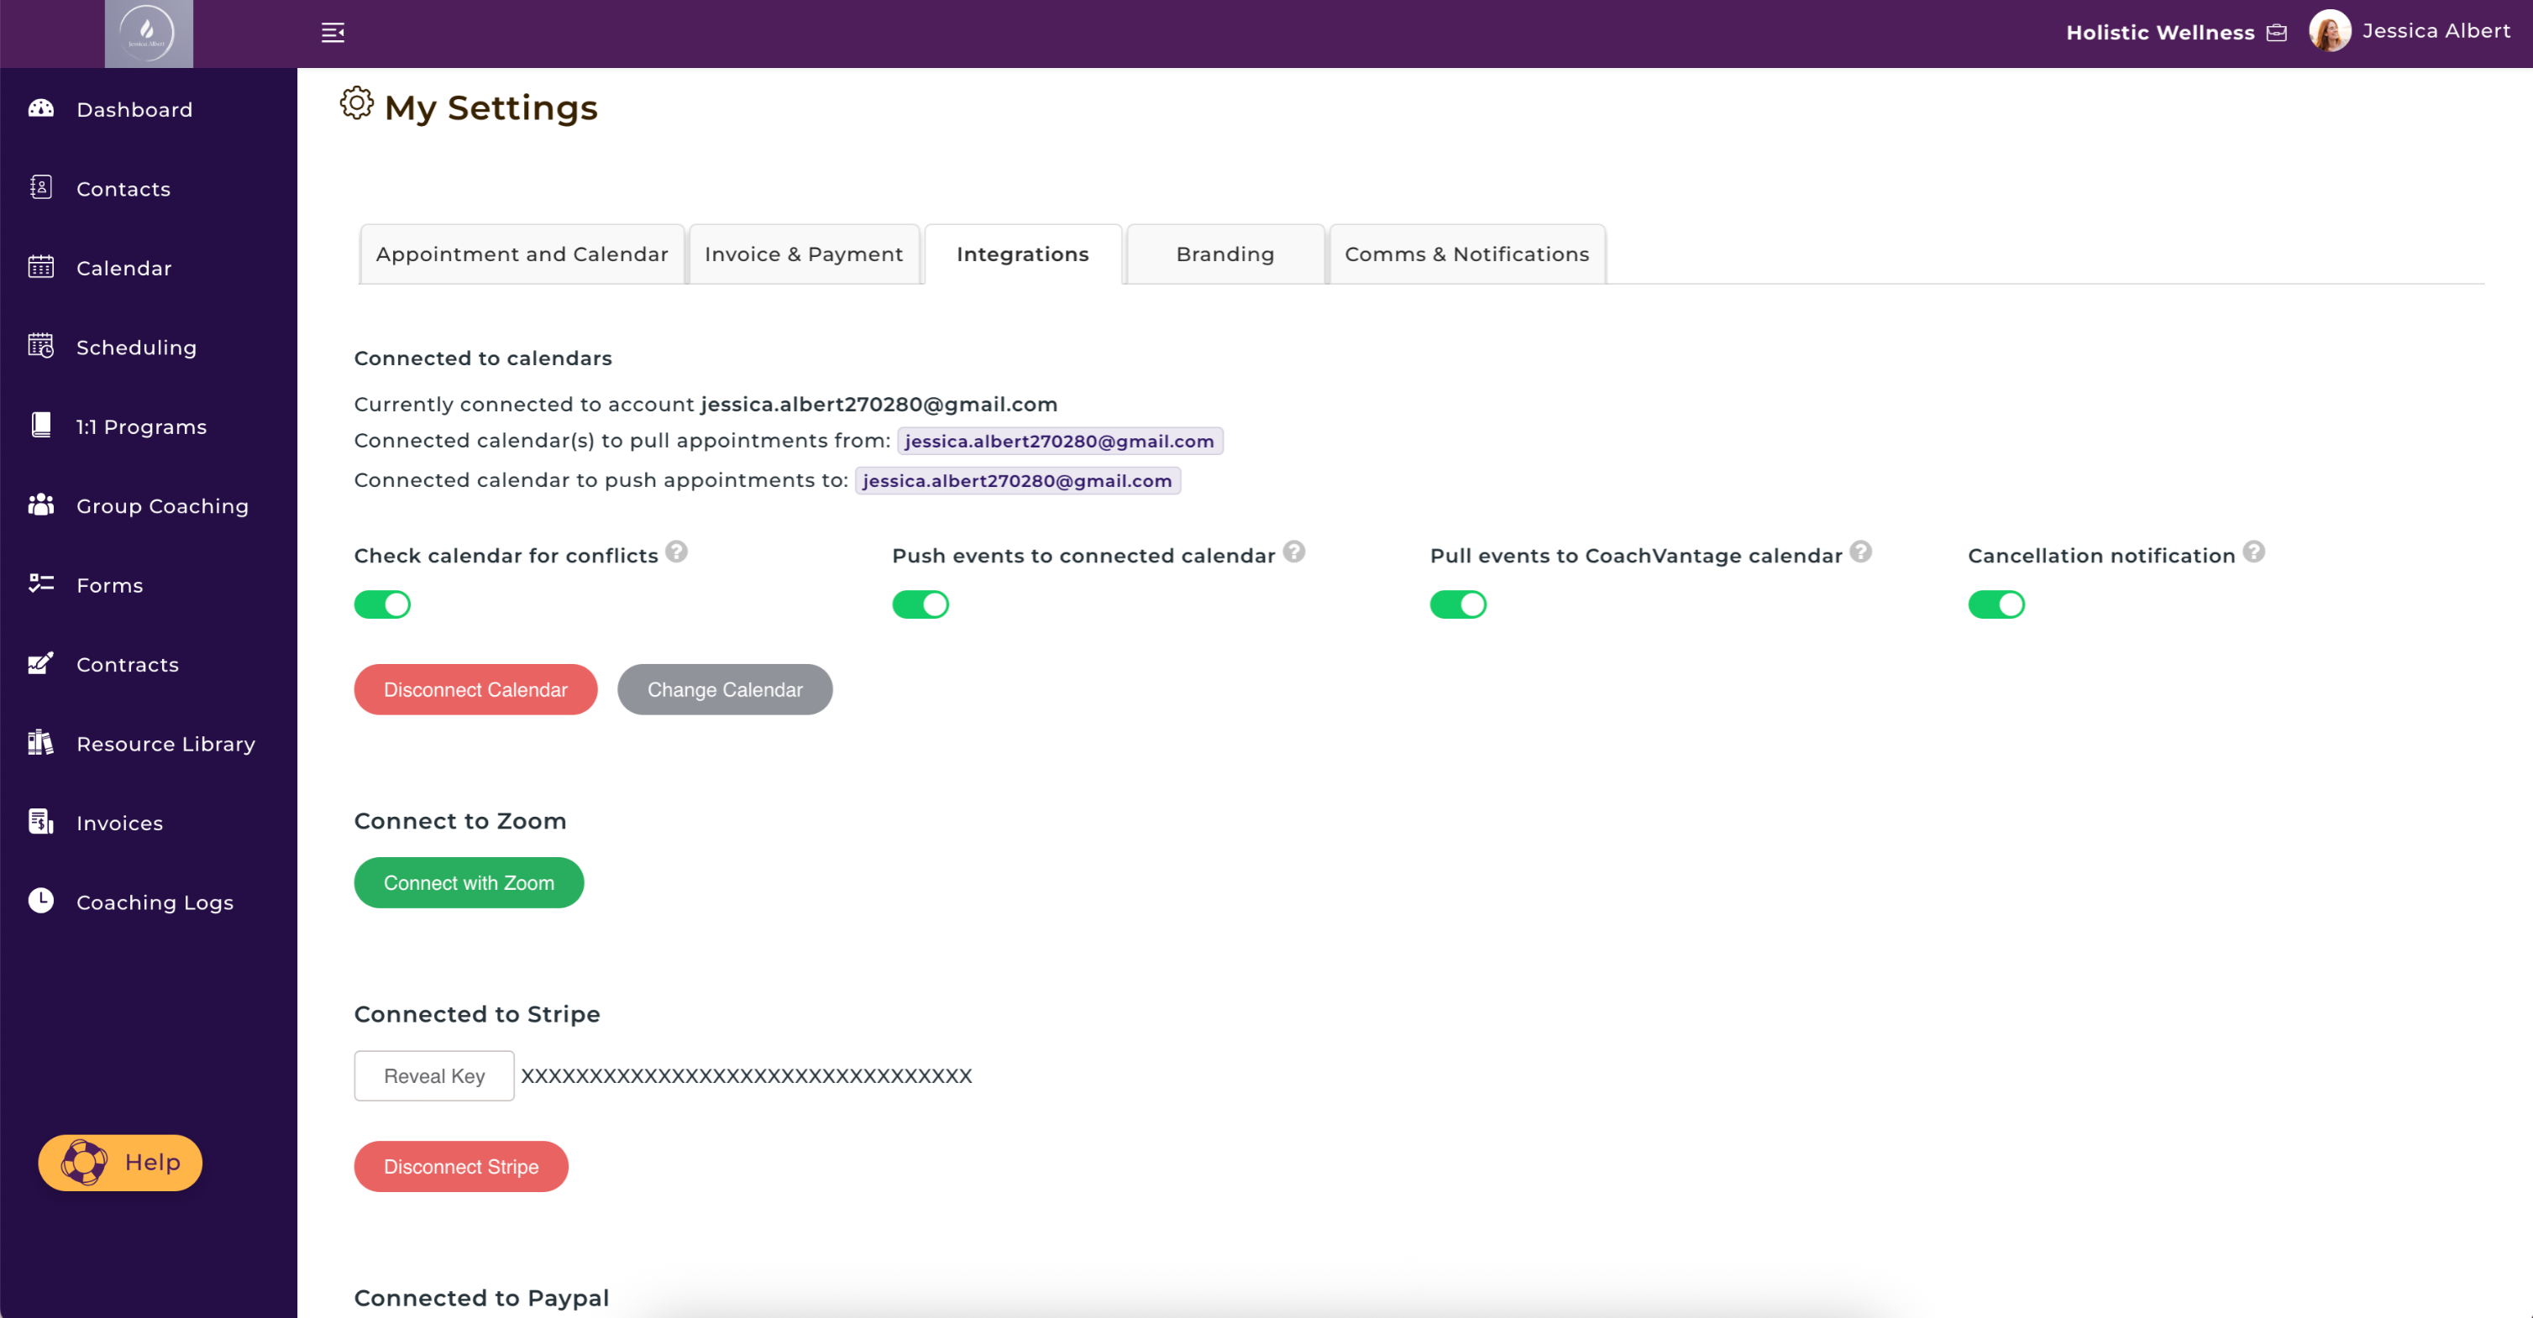Toggle Pull events to CoachVantage calendar switch

click(x=1458, y=604)
